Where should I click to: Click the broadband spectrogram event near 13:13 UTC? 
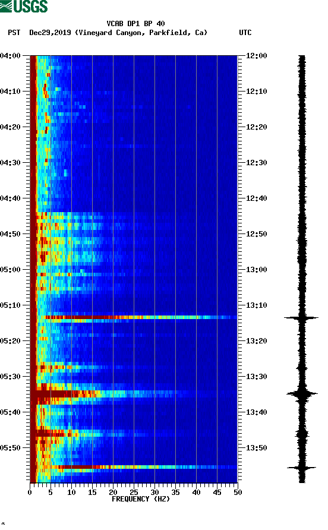140,317
